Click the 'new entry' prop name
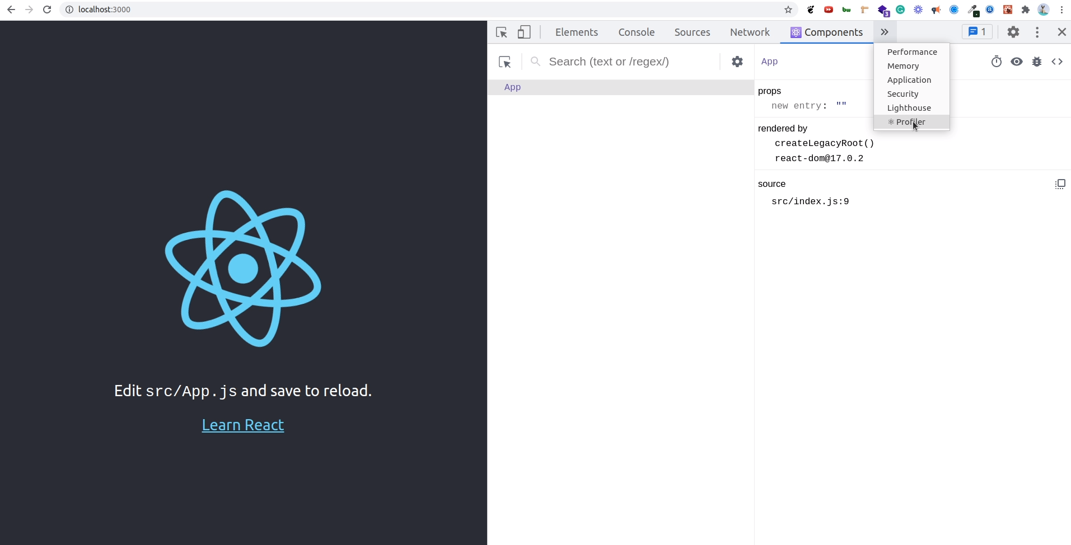 797,106
